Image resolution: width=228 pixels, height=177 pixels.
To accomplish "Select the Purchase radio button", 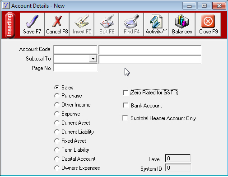I will point(57,96).
